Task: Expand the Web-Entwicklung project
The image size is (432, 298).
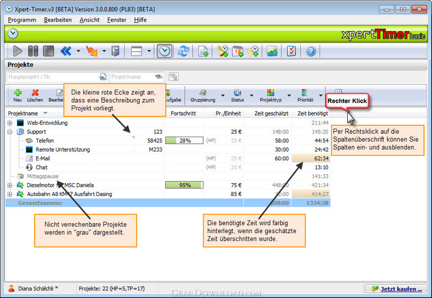Action: 10,122
